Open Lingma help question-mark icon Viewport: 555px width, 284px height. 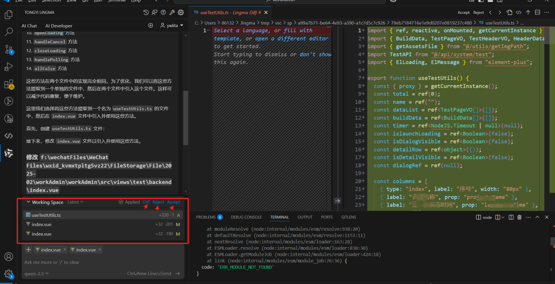pos(163,12)
